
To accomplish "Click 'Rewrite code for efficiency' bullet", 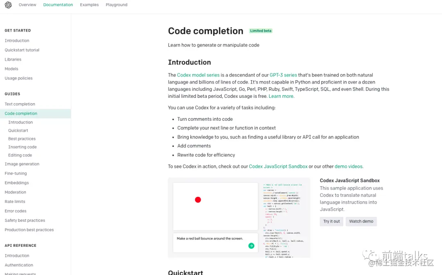I will 206,155.
